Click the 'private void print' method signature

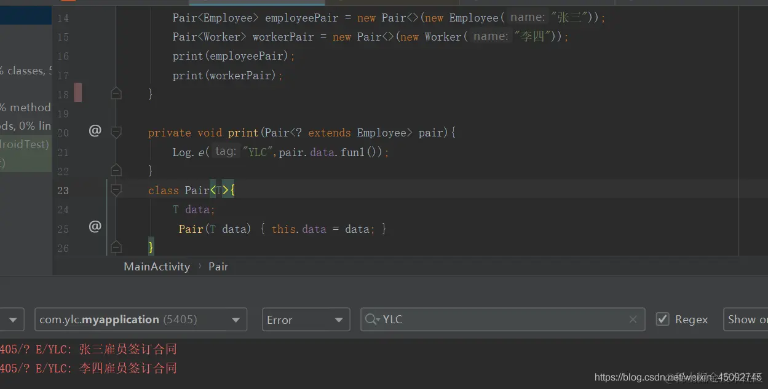pyautogui.click(x=302, y=133)
